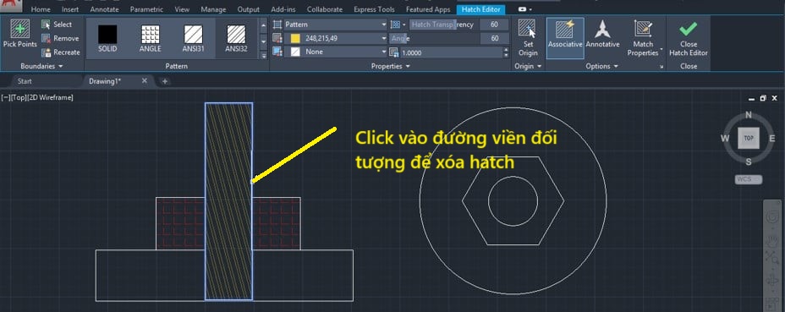The image size is (785, 312).
Task: Click Close Hatch Editor checkmark
Action: 689,29
